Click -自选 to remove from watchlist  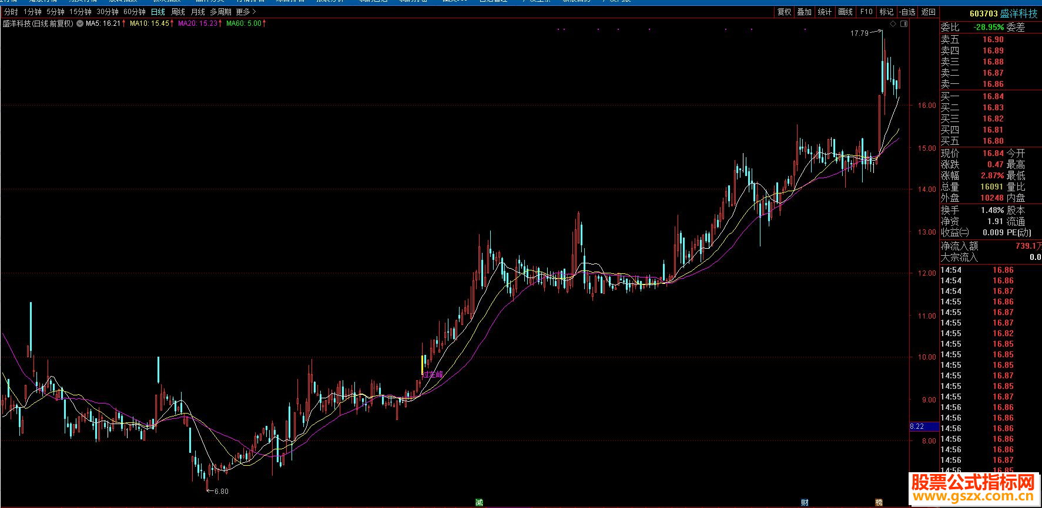pyautogui.click(x=907, y=12)
